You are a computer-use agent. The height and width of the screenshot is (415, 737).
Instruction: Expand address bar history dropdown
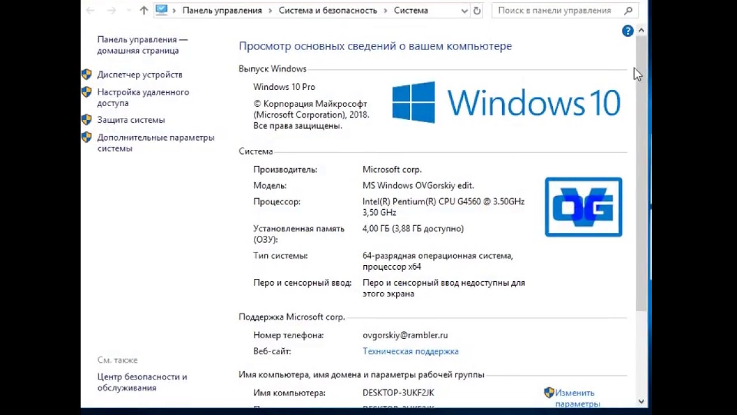[x=465, y=10]
